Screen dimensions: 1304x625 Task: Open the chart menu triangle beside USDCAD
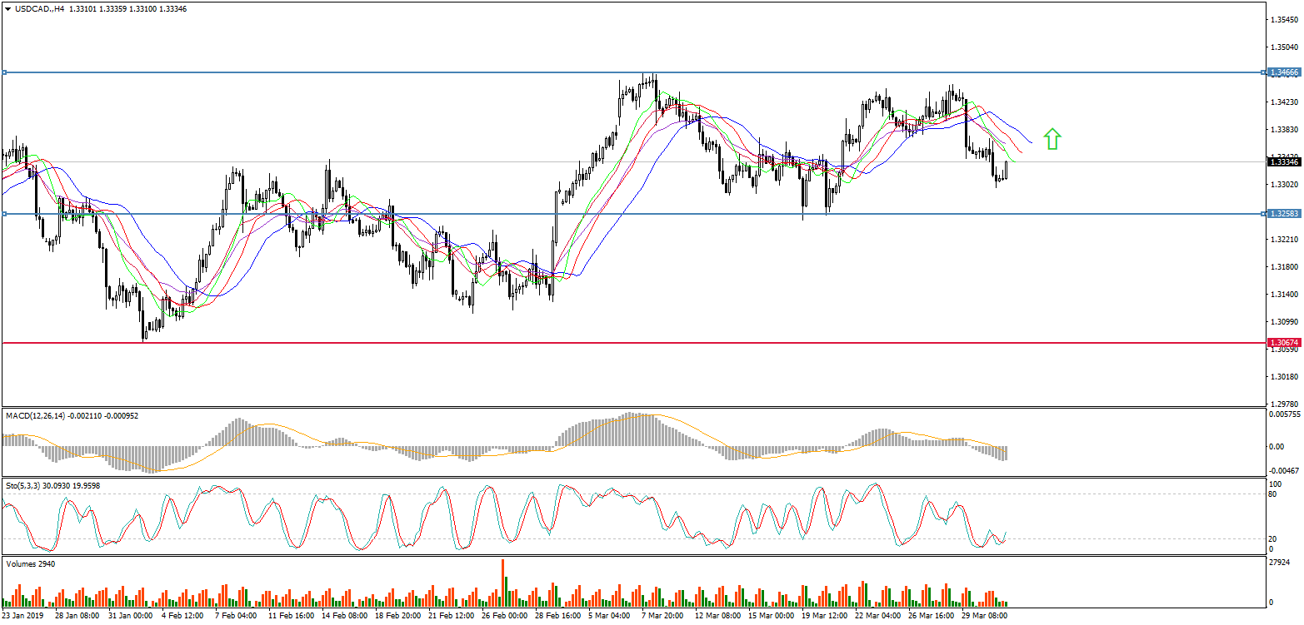pyautogui.click(x=7, y=8)
